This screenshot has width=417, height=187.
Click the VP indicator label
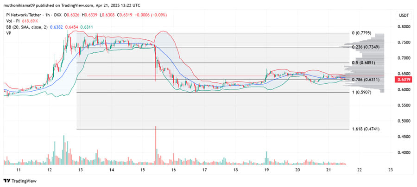point(8,33)
